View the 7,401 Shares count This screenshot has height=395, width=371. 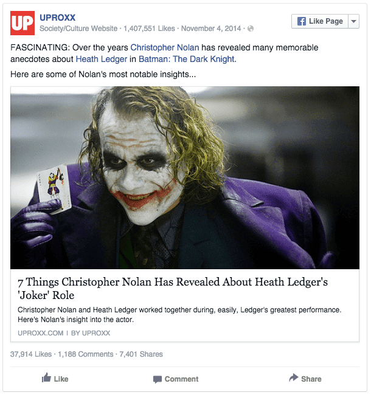(141, 354)
